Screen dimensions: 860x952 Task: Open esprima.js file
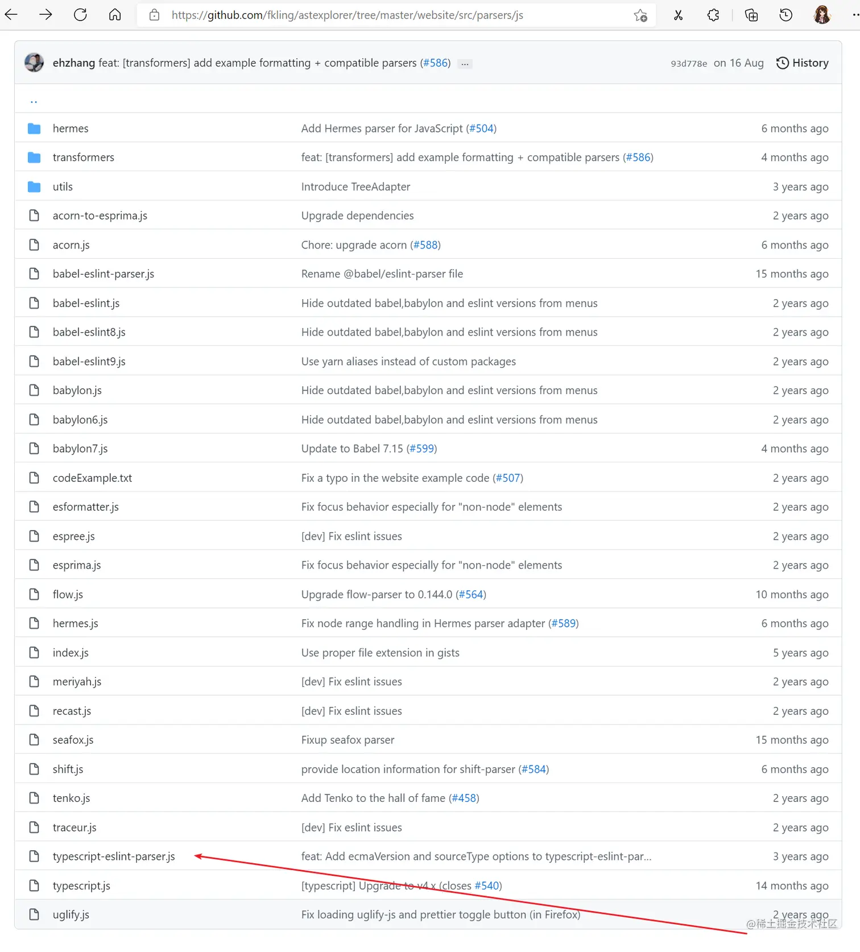pyautogui.click(x=77, y=565)
